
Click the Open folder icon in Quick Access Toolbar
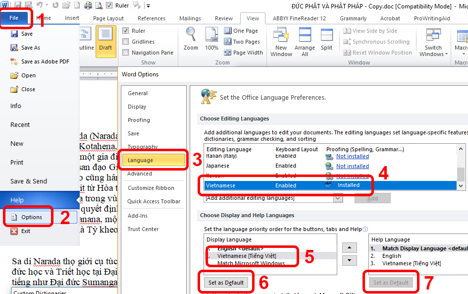pyautogui.click(x=66, y=5)
